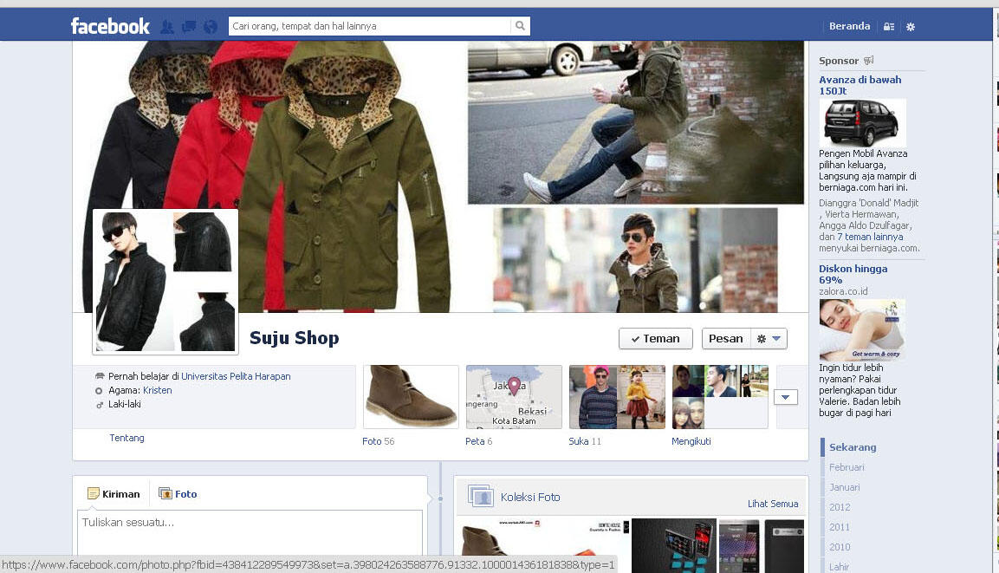Jump to Sekarang in timeline

tap(853, 447)
